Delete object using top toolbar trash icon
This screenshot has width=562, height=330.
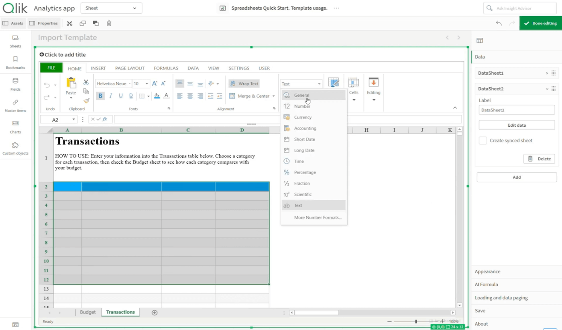point(109,23)
